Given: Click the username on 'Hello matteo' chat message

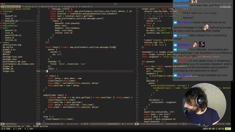Looking at the screenshot, I should 183,36.
